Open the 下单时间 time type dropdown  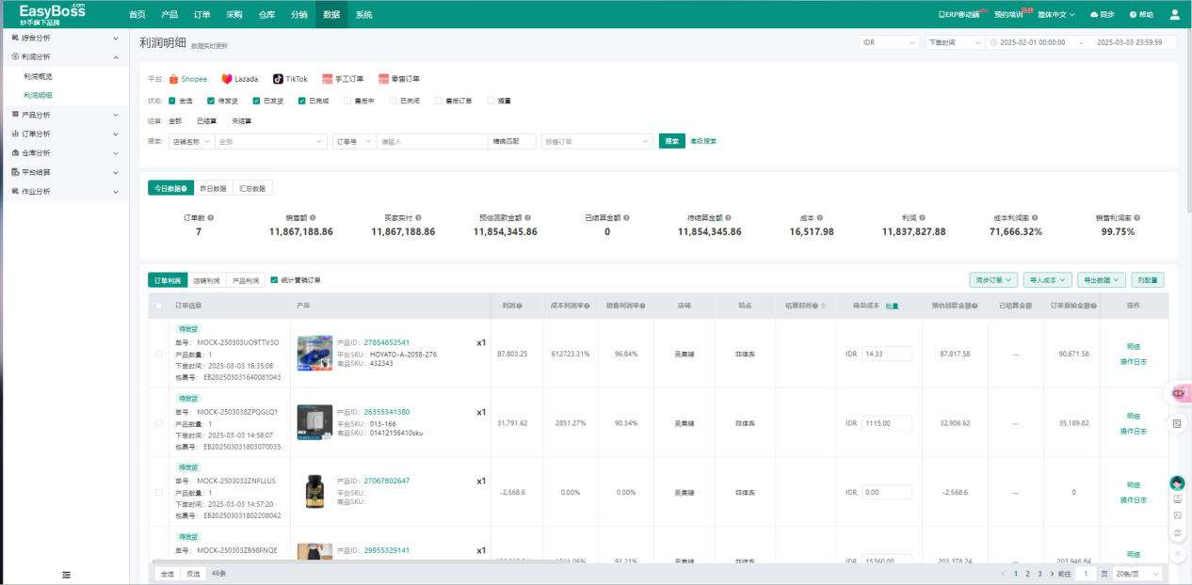click(954, 42)
